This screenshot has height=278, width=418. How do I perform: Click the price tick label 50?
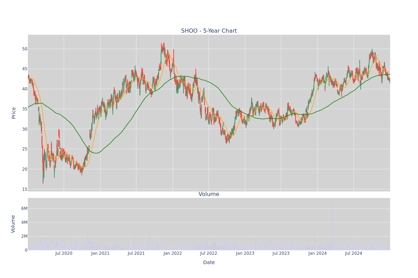[25, 49]
